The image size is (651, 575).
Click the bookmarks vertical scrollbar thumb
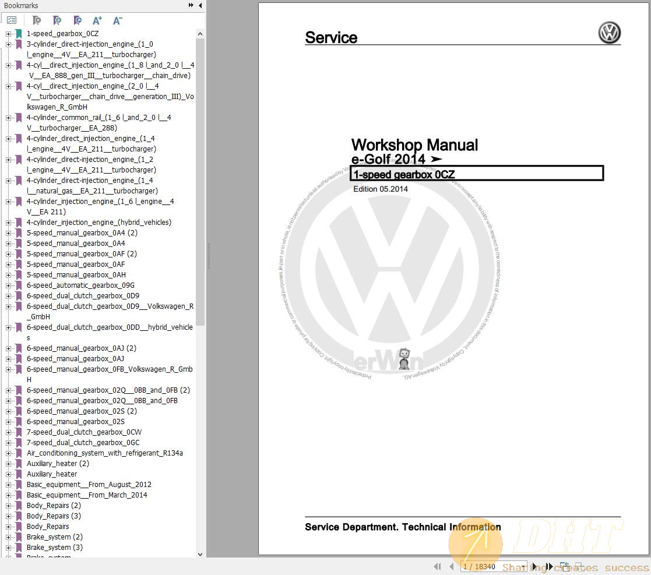coord(200,182)
